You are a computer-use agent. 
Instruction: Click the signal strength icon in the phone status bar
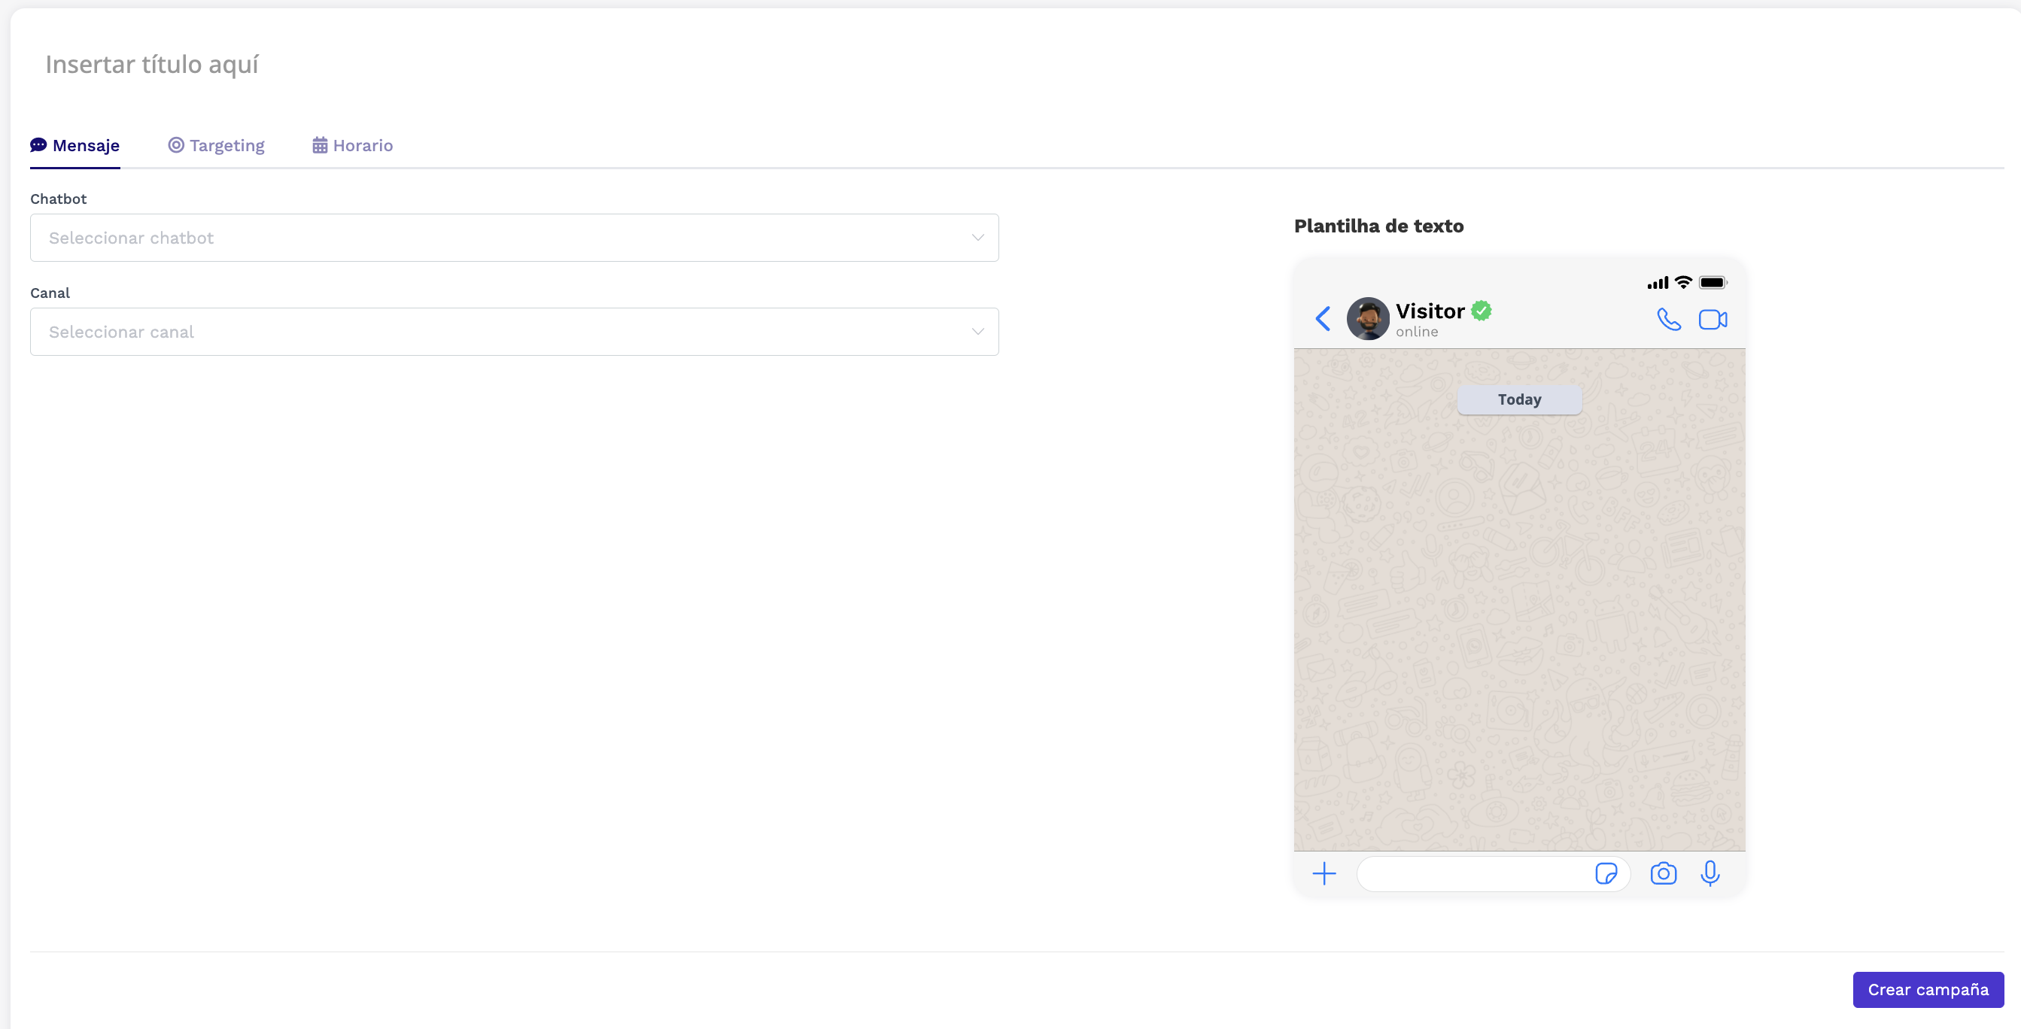tap(1658, 282)
